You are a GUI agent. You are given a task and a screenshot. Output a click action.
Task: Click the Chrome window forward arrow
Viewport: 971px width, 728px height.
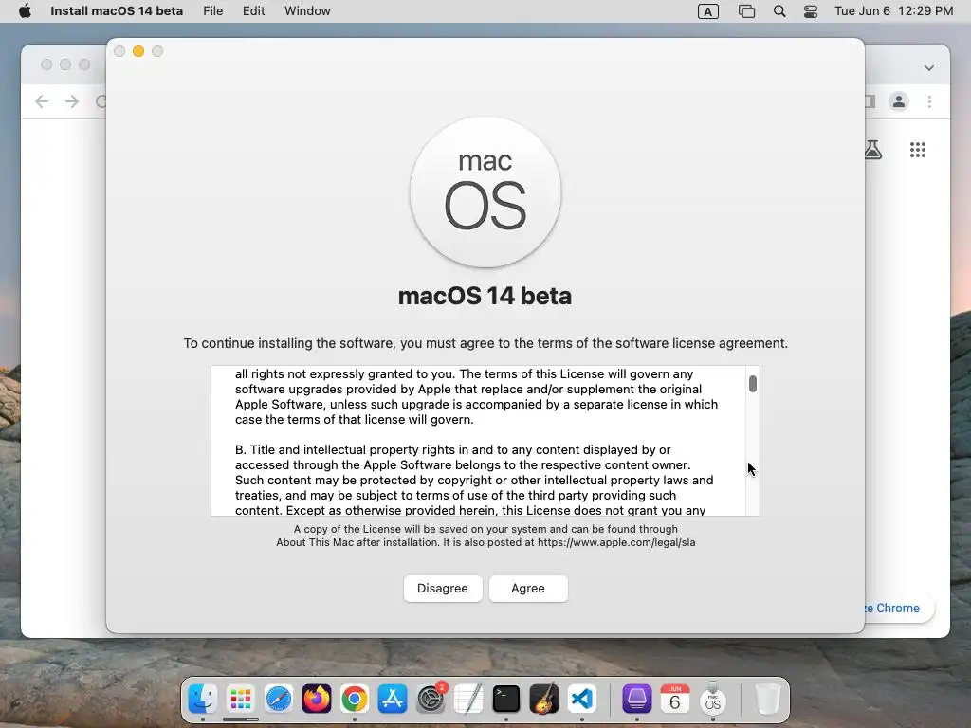[x=72, y=101]
